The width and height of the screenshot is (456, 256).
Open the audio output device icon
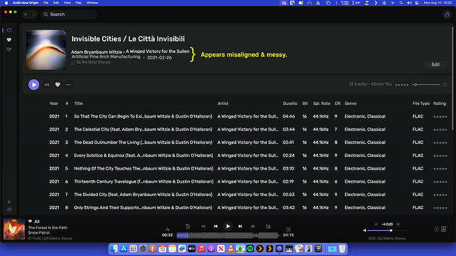coord(436,230)
